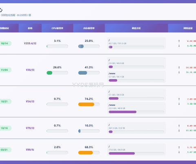The height and width of the screenshot is (164, 196).
Task: Select the memory usage column header
Action: point(89,28)
